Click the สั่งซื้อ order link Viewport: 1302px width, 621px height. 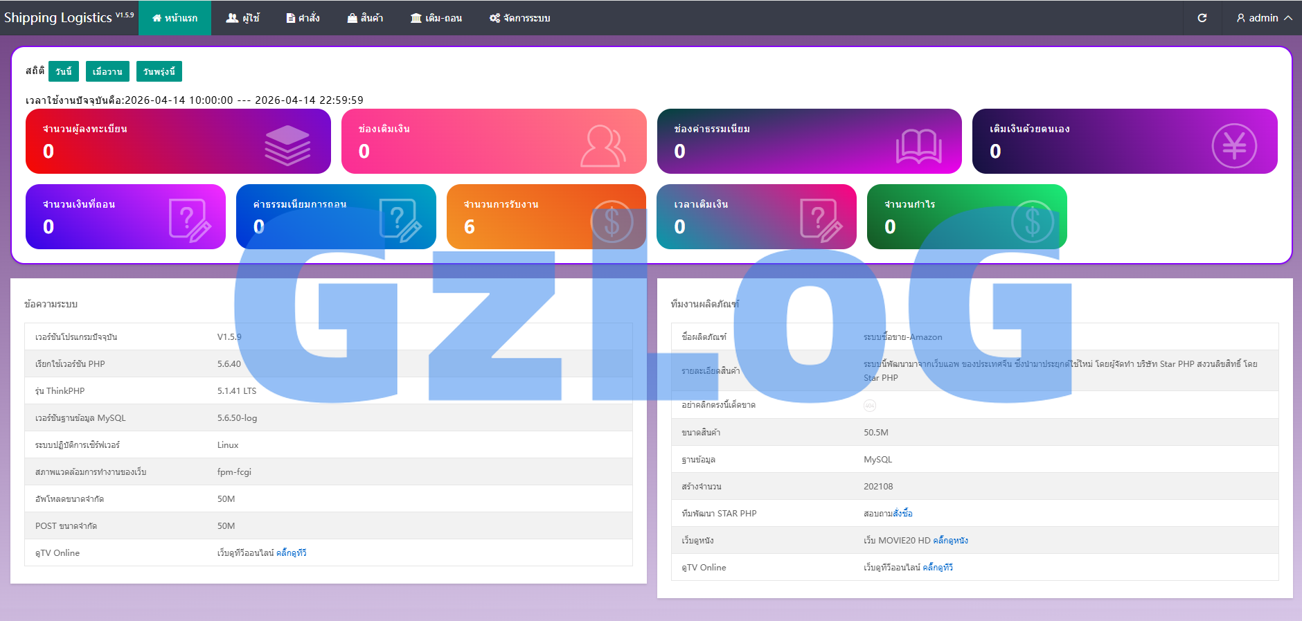902,514
